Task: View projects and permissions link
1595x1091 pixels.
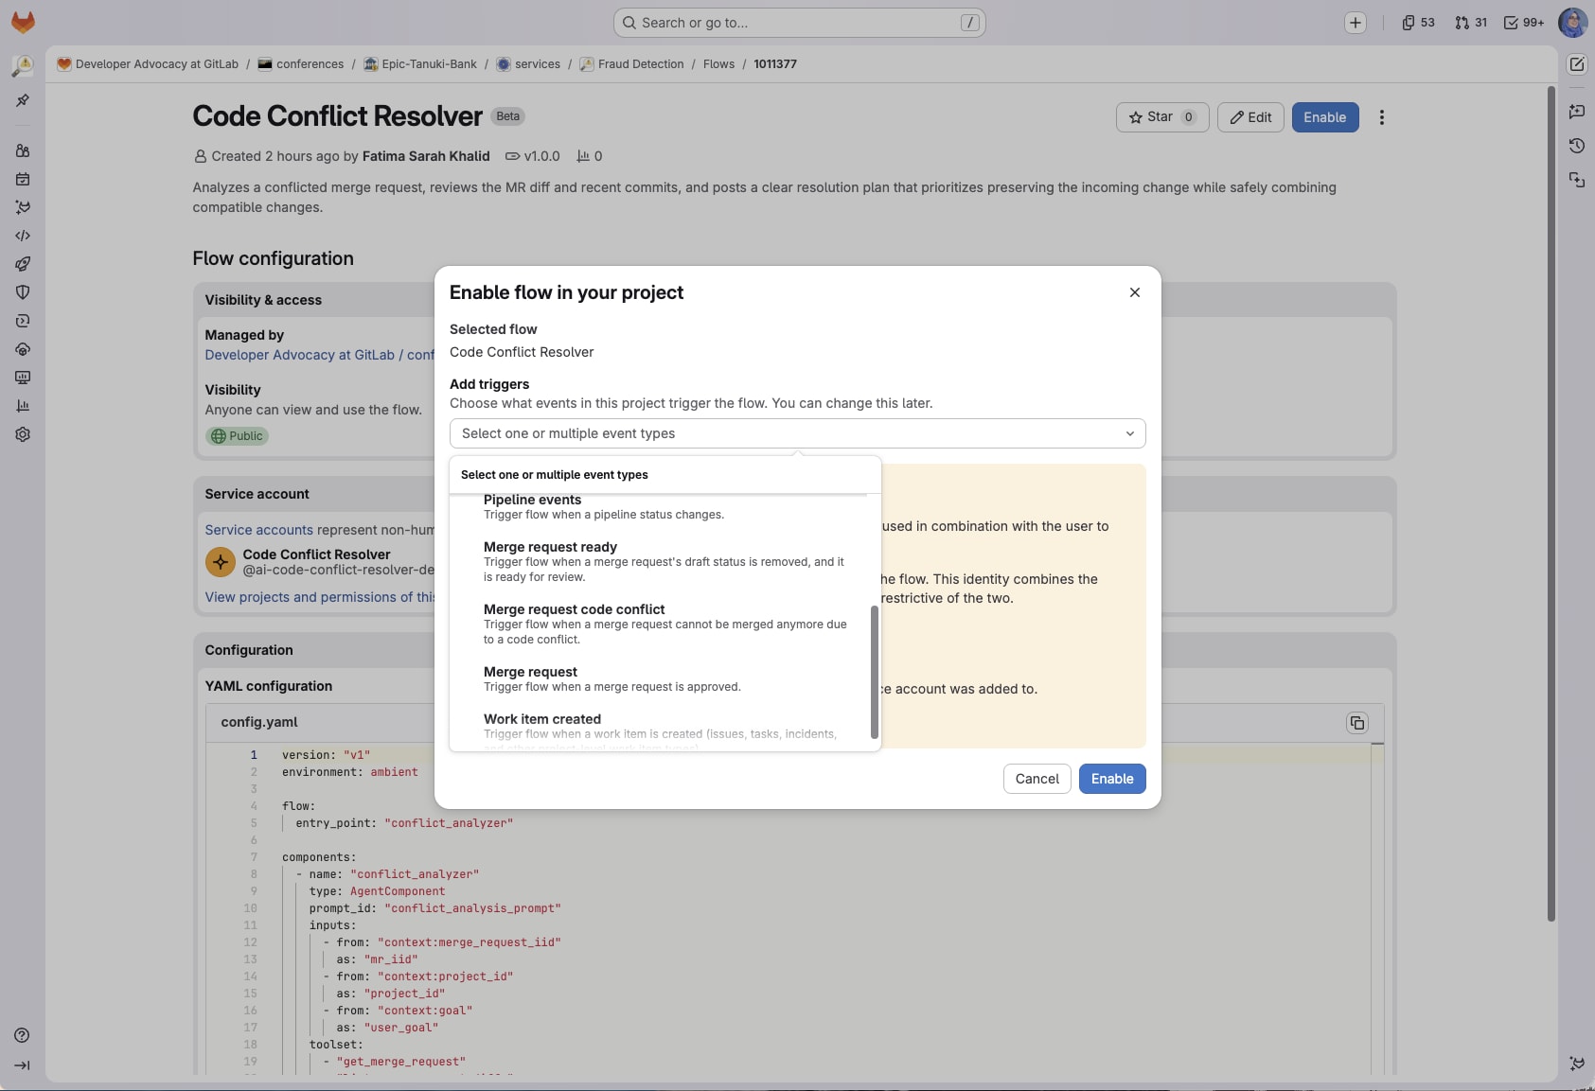Action: [320, 597]
